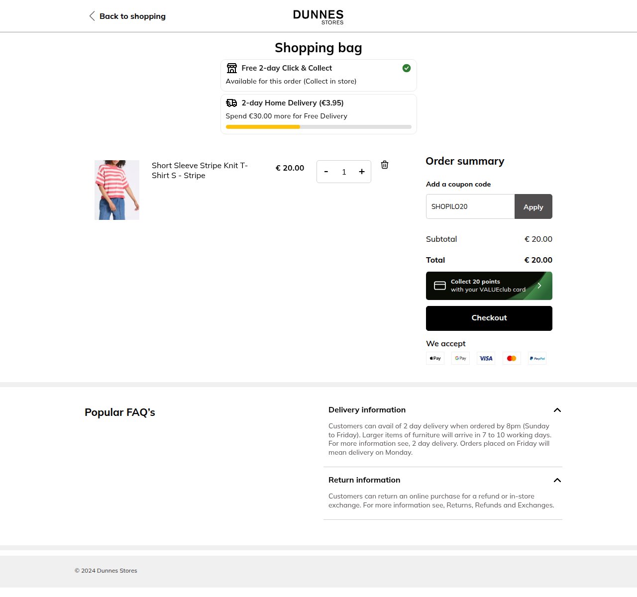Open Collect 20 points VALUEclub banner text
This screenshot has height=597, width=637.
tap(488, 286)
